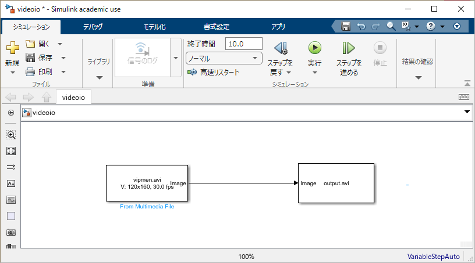The width and height of the screenshot is (475, 263).
Task: Expand the Save (保存) dropdown arrow
Action: click(63, 57)
